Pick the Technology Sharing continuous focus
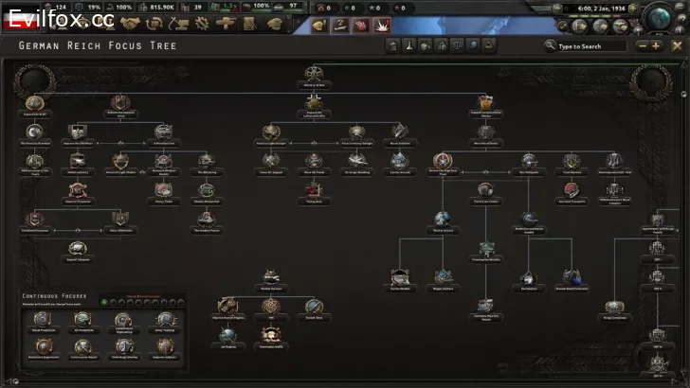This screenshot has width=690, height=388. point(124,346)
